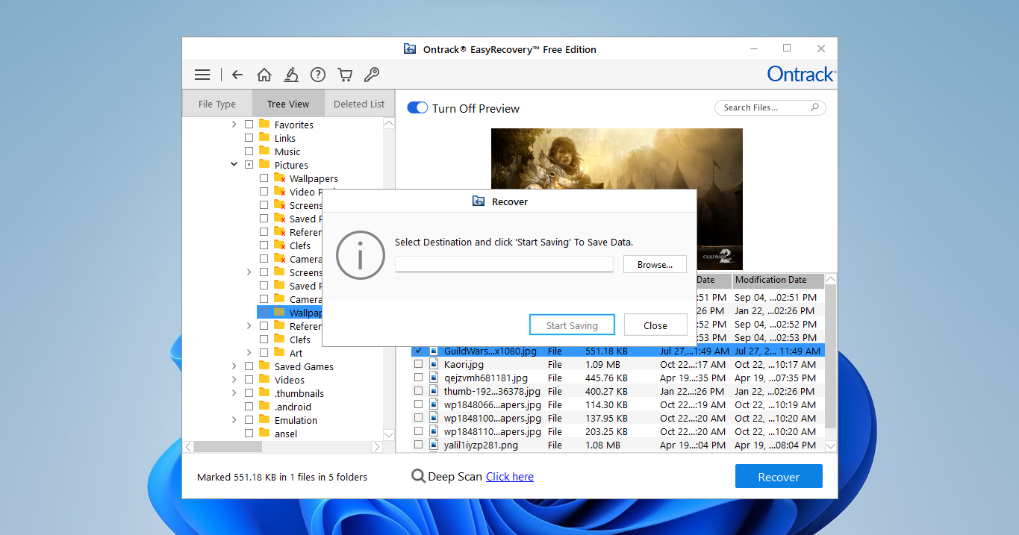Viewport: 1019px width, 535px height.
Task: Click the destination path field in Recover dialog
Action: 504,264
